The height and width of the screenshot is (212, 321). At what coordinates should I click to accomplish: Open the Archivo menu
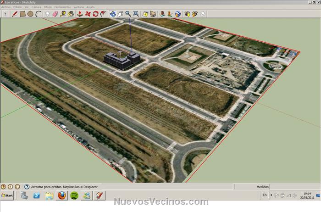click(x=6, y=7)
